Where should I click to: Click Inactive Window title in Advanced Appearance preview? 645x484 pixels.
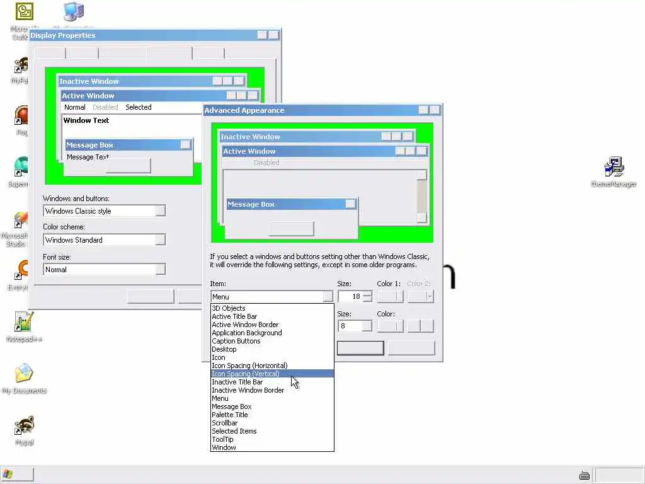click(x=250, y=137)
